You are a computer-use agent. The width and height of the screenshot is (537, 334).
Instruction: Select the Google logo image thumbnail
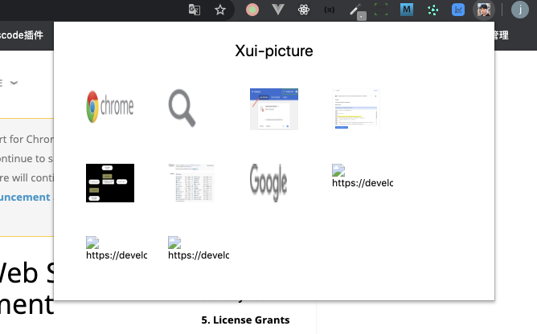pos(268,183)
